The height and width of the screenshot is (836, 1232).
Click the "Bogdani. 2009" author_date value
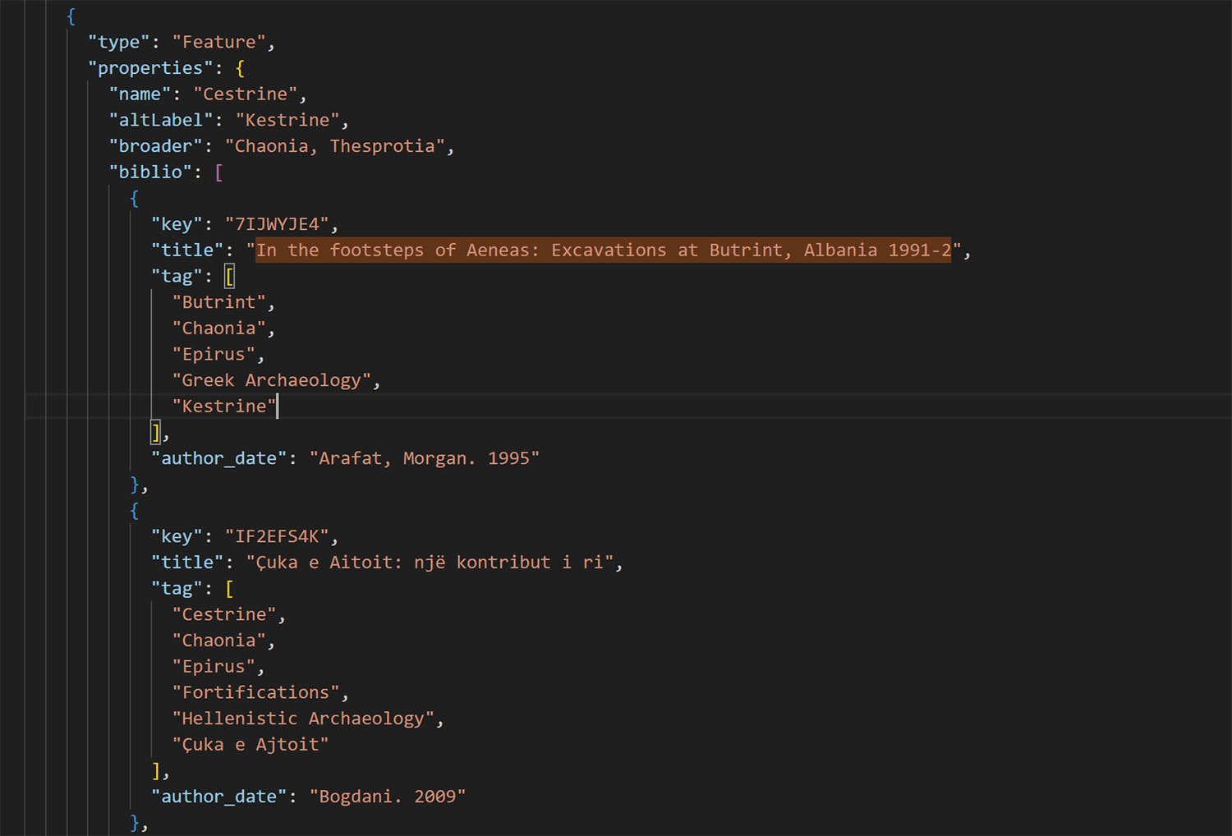pyautogui.click(x=387, y=797)
